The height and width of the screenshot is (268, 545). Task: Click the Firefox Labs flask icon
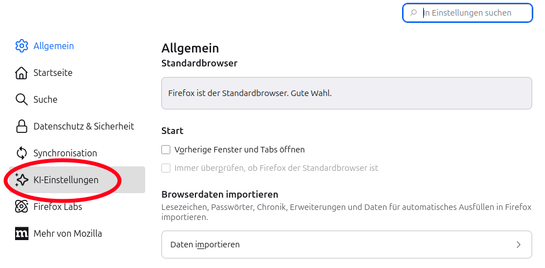(21, 207)
